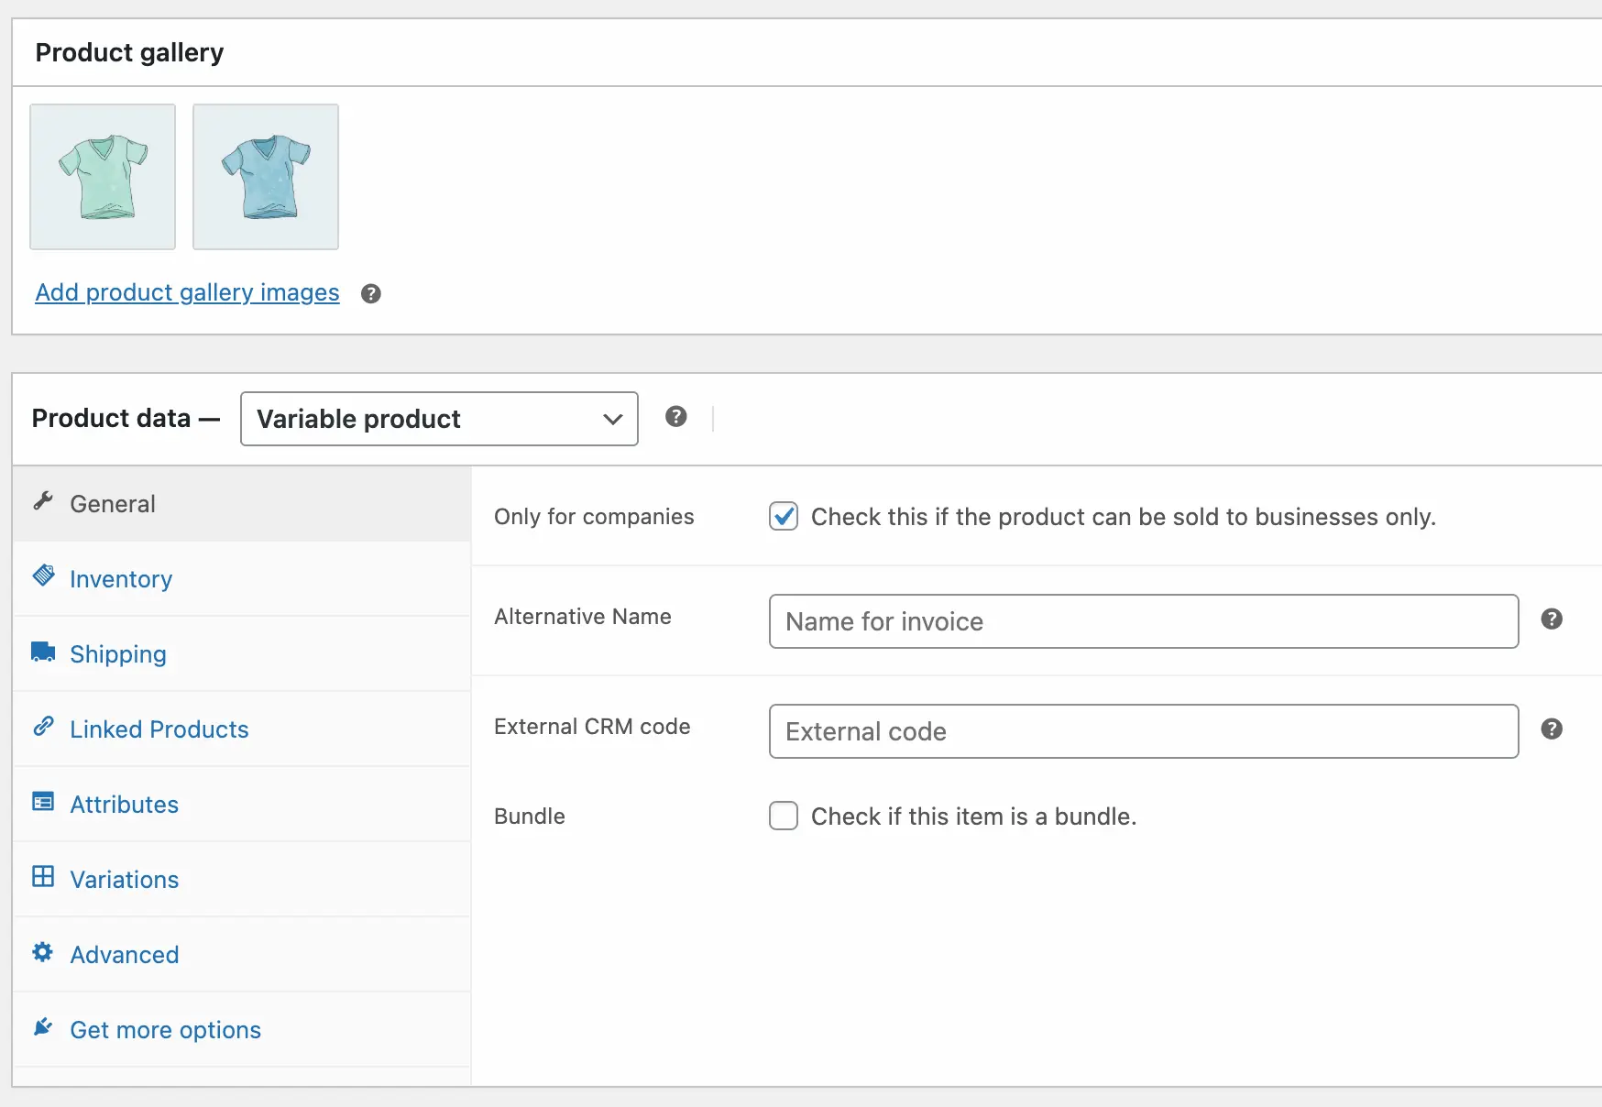Click the Inventory tag icon
The height and width of the screenshot is (1107, 1602).
click(x=43, y=576)
